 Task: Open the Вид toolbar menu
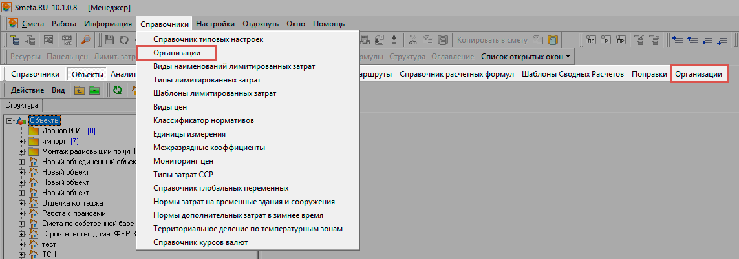[58, 90]
